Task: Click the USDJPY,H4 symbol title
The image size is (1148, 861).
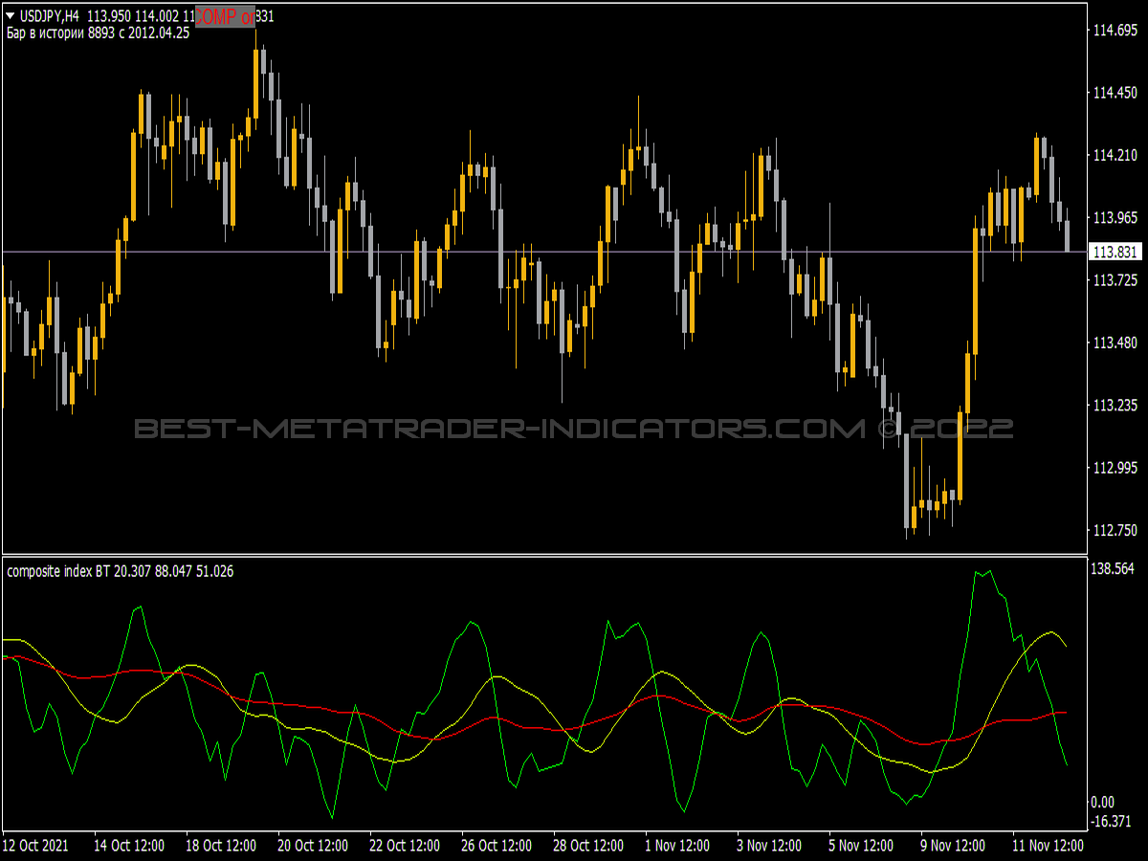Action: click(51, 15)
